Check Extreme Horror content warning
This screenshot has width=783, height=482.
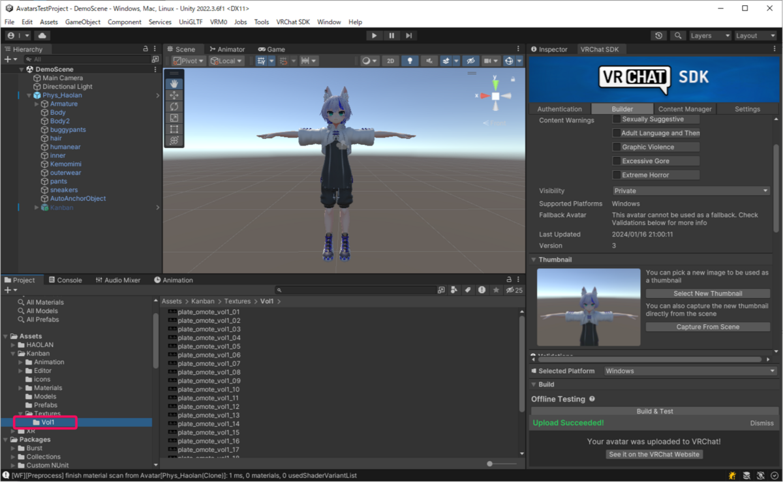pyautogui.click(x=617, y=175)
